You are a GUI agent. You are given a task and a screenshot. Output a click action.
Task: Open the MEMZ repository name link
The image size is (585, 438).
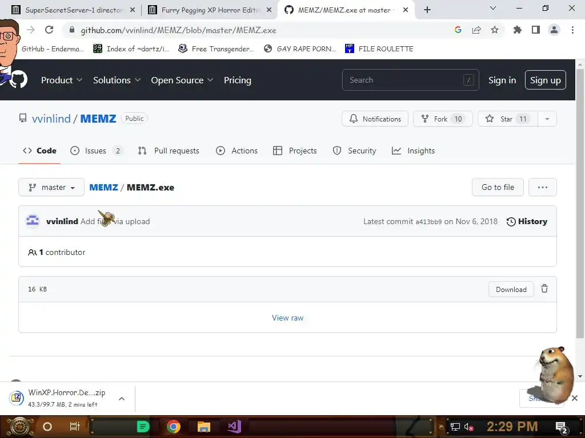click(x=98, y=119)
